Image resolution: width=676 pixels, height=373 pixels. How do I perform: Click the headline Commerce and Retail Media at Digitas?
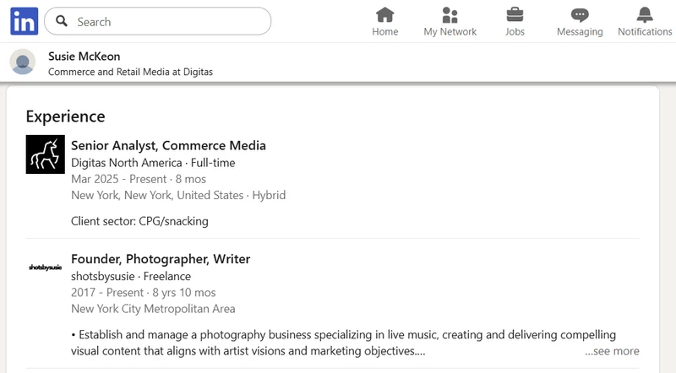(130, 72)
